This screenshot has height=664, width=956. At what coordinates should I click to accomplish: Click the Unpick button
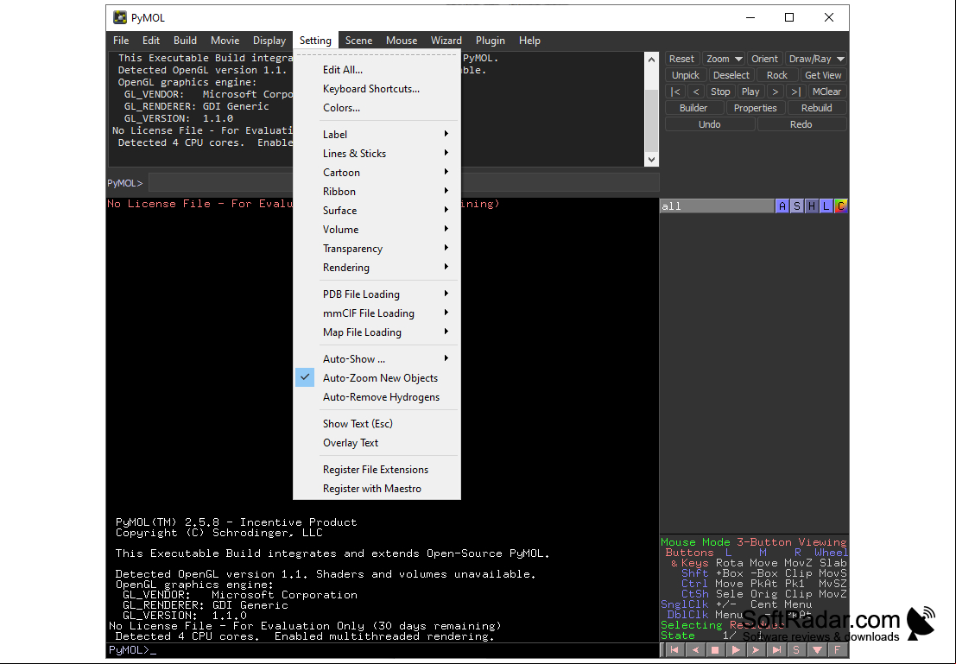click(686, 75)
